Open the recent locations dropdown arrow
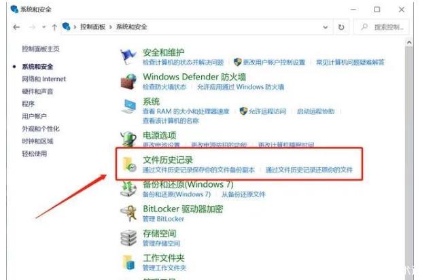Screen dimensions: 435x280 click(43, 27)
